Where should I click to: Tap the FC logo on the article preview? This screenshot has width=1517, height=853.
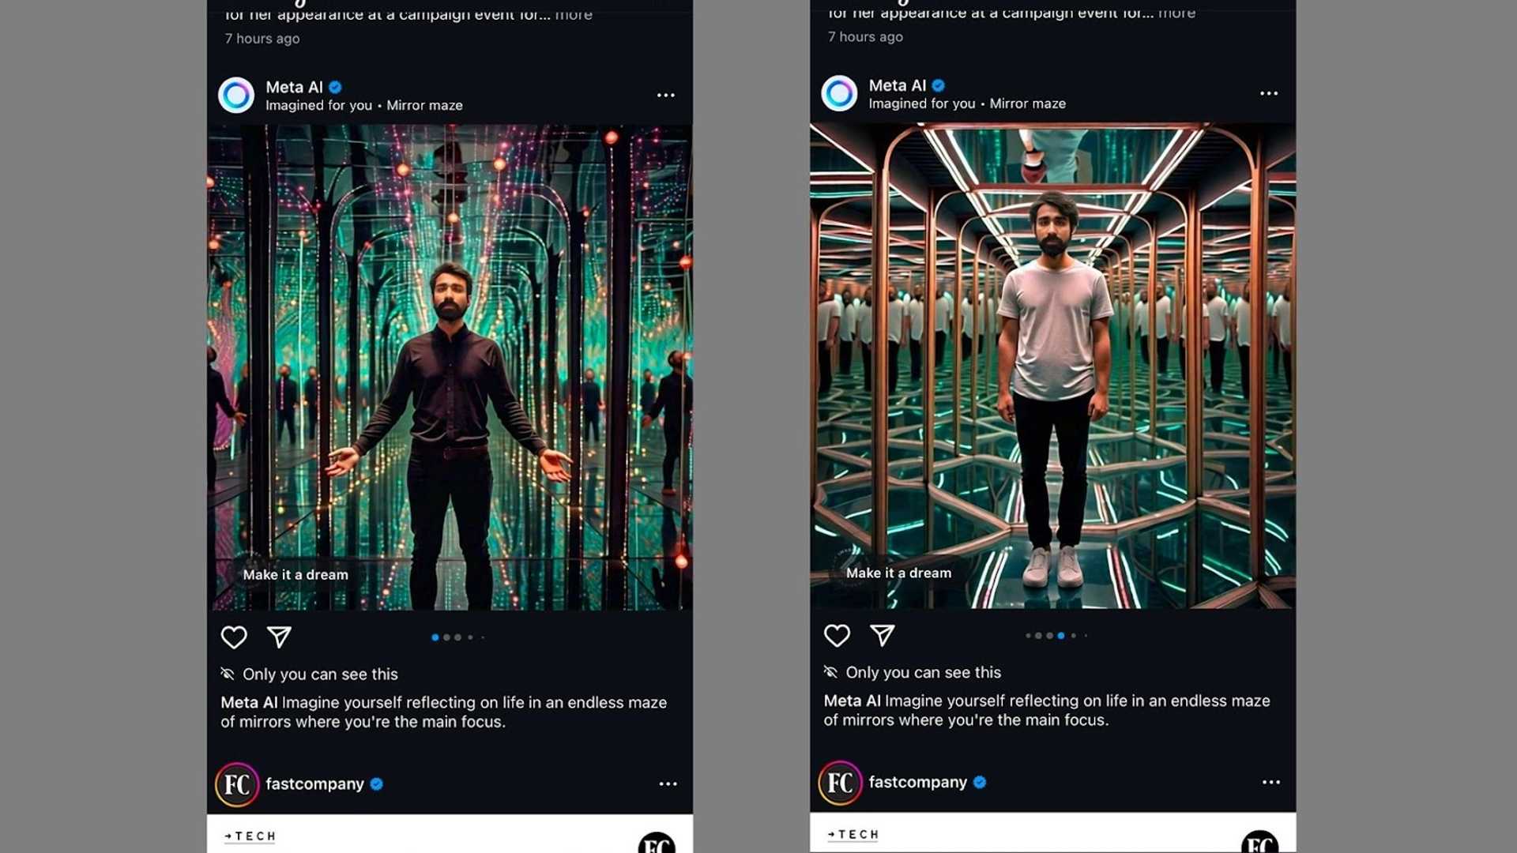pyautogui.click(x=657, y=844)
